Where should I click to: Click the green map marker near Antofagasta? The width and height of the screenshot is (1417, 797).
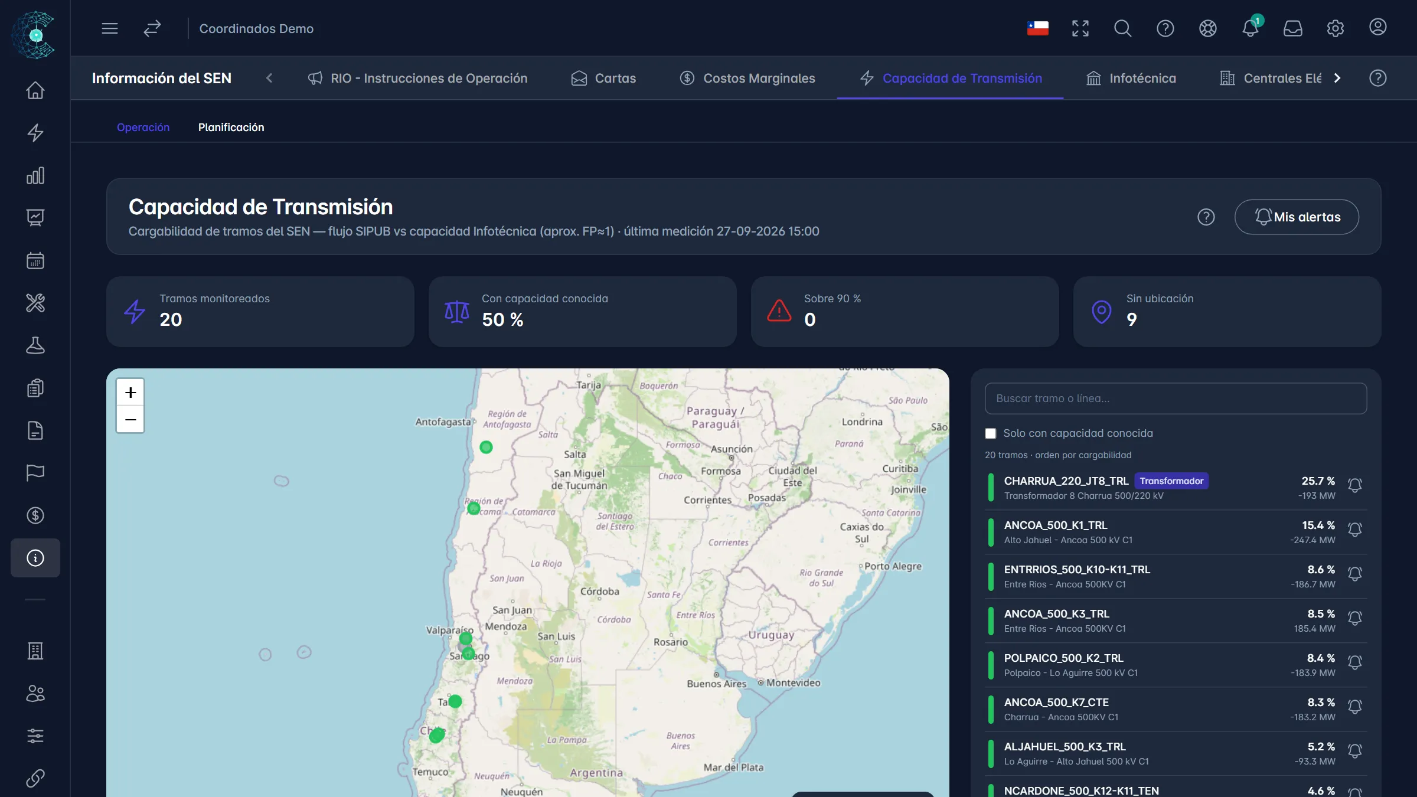pos(486,447)
